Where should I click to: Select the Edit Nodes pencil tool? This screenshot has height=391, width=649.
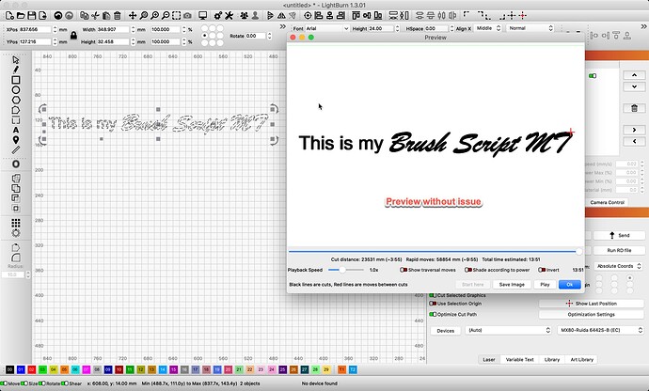click(x=16, y=70)
